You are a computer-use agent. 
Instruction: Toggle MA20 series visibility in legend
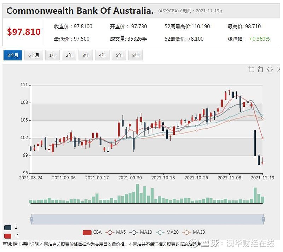pyautogui.click(x=167, y=232)
